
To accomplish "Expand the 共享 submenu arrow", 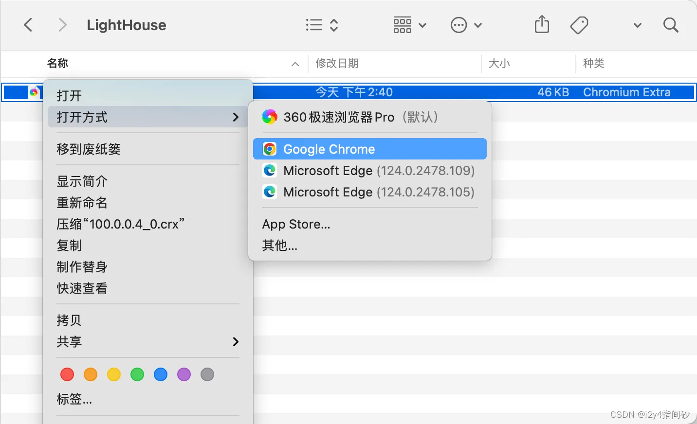I will (x=236, y=342).
